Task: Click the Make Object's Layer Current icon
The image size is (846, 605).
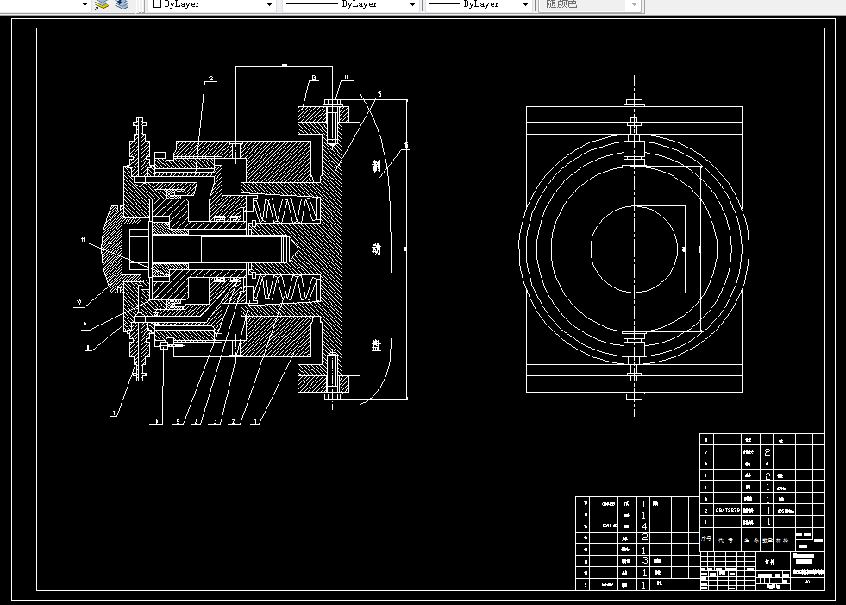Action: point(102,4)
